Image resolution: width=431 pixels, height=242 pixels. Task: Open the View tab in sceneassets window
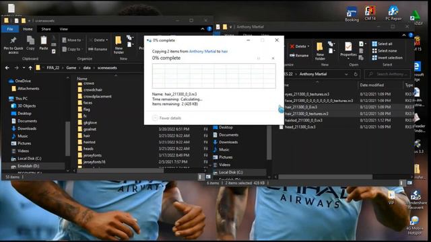[x=63, y=29]
